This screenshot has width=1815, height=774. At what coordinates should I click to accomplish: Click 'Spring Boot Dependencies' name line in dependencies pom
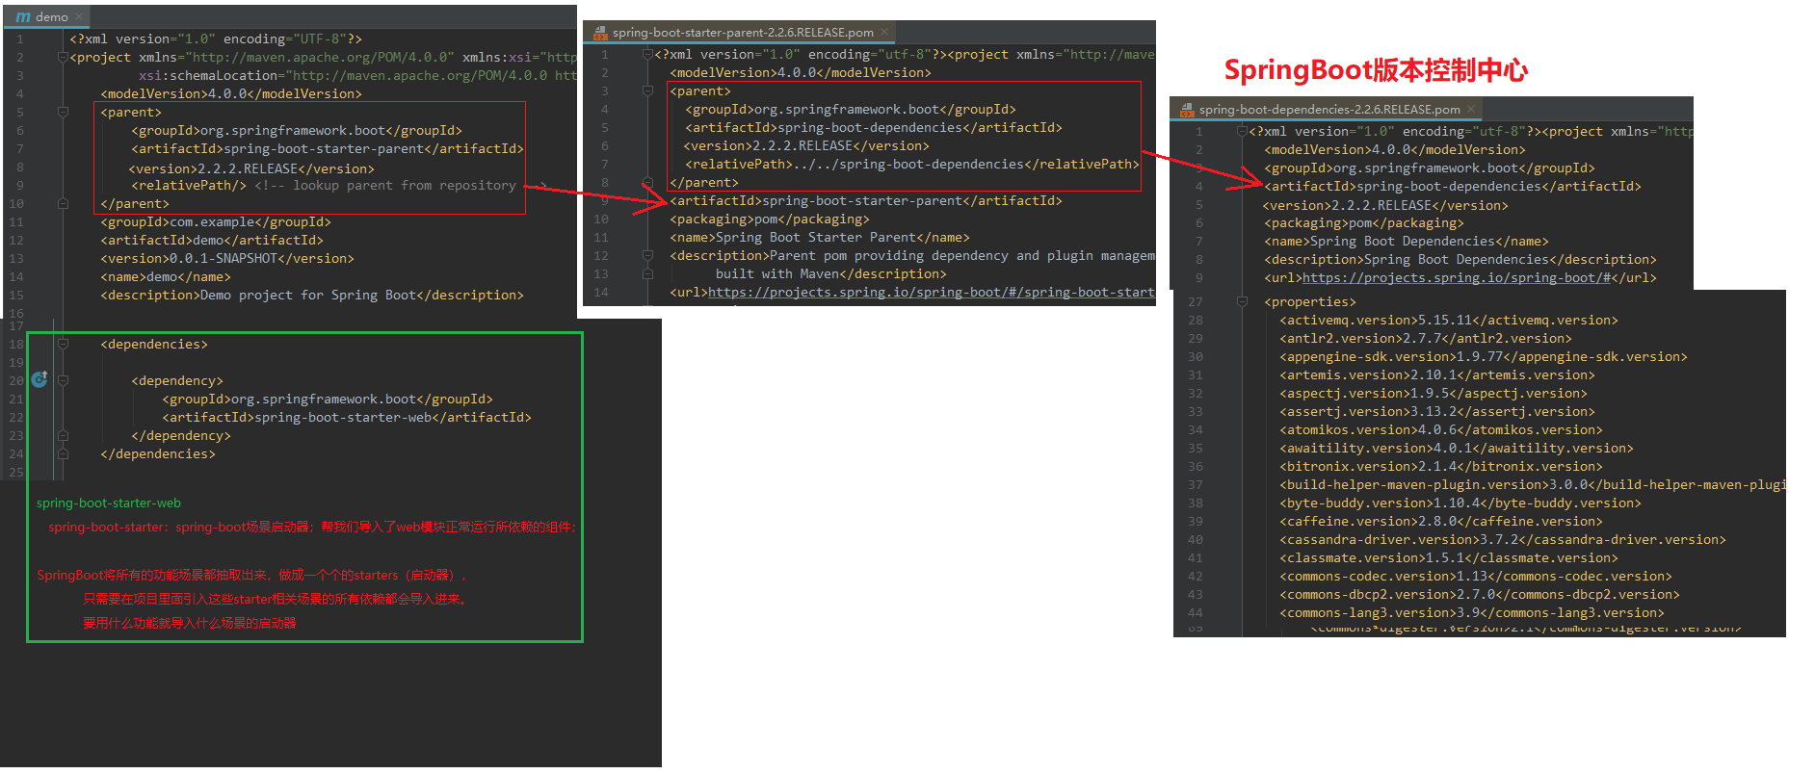(1407, 241)
